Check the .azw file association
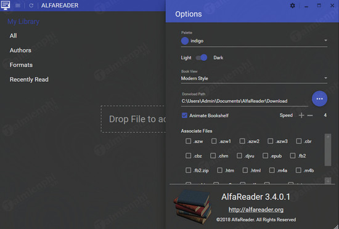The image size is (339, 229). (189, 141)
